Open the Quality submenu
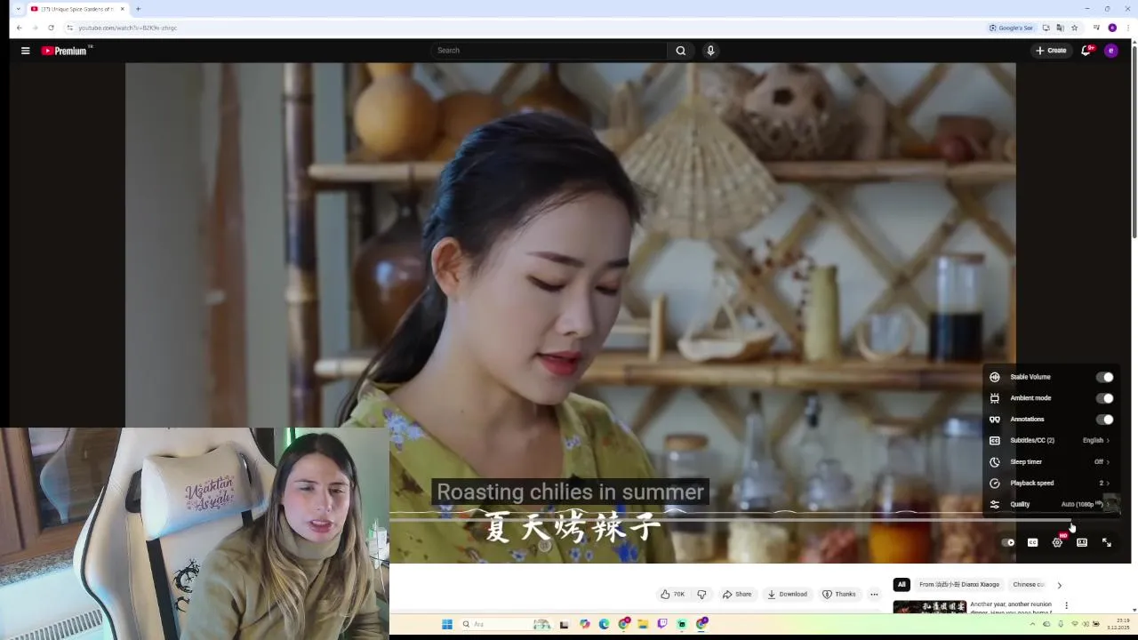This screenshot has height=640, width=1138. pyautogui.click(x=1050, y=504)
